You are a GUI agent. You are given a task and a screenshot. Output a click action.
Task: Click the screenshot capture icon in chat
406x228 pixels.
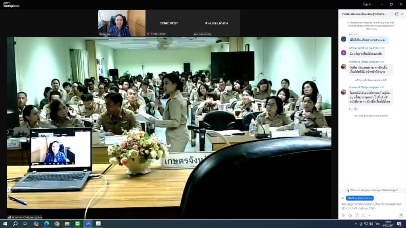[x=364, y=215]
